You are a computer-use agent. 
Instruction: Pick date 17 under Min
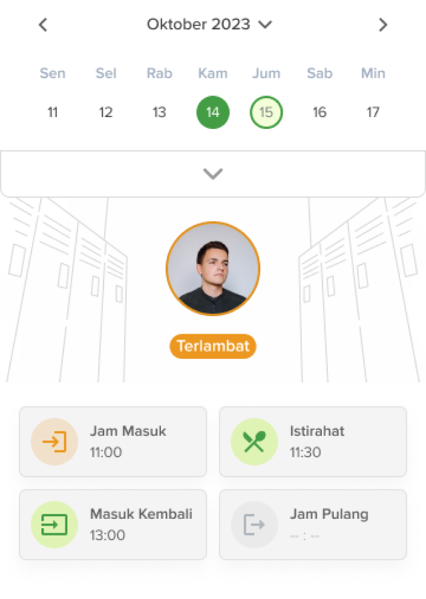point(373,112)
